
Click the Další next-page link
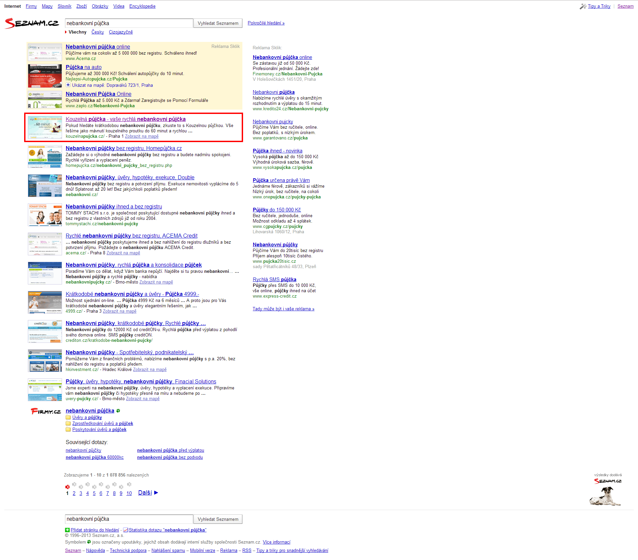(145, 493)
